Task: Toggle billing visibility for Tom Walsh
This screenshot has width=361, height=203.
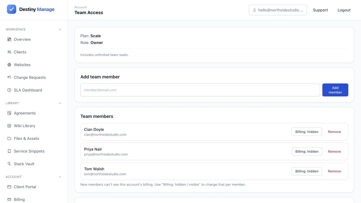Action: coord(307,171)
